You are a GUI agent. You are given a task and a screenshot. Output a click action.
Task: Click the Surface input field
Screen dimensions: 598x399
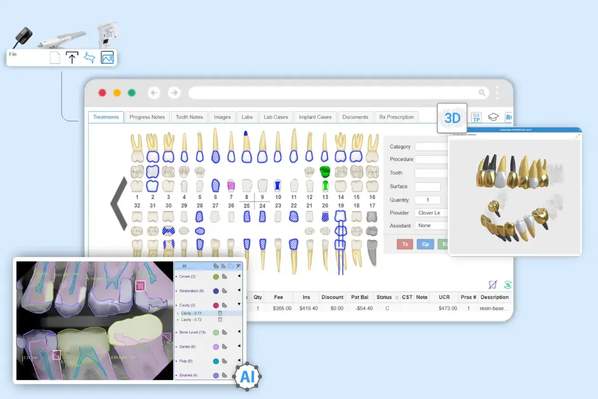pos(429,187)
